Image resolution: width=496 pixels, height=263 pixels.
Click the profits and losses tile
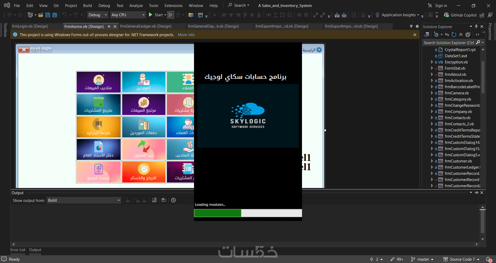144,172
